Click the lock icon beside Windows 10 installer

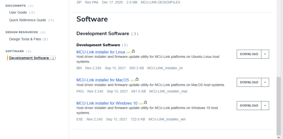146,102
